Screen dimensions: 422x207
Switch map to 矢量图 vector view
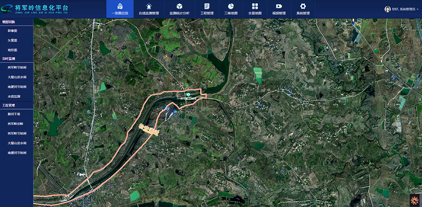tap(12, 40)
